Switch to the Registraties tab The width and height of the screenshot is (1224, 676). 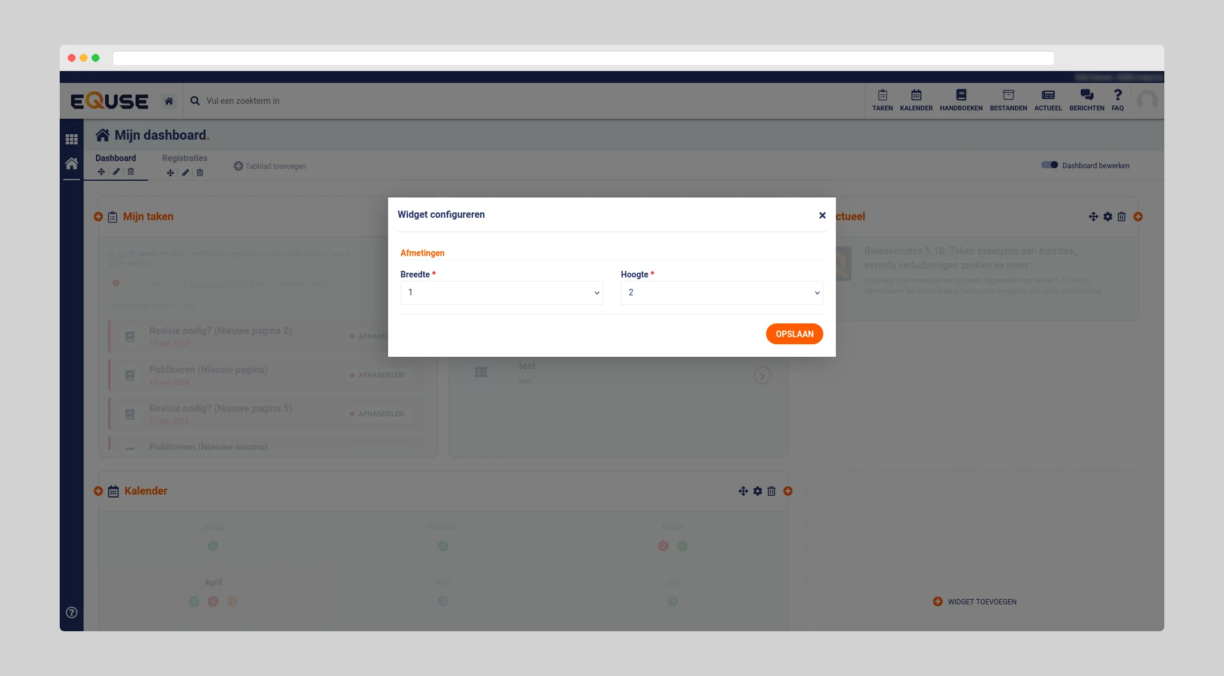tap(184, 158)
